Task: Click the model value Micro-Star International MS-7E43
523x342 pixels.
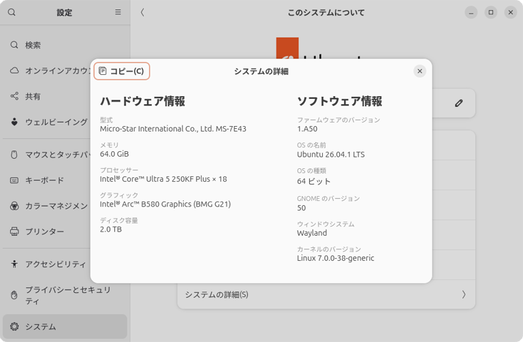Action: (x=173, y=129)
